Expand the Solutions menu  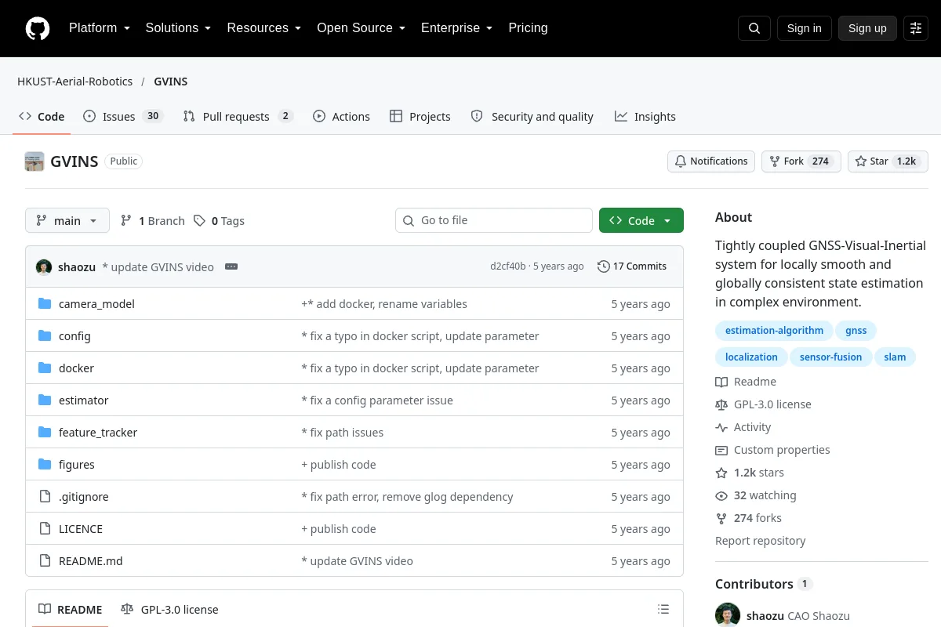[179, 28]
